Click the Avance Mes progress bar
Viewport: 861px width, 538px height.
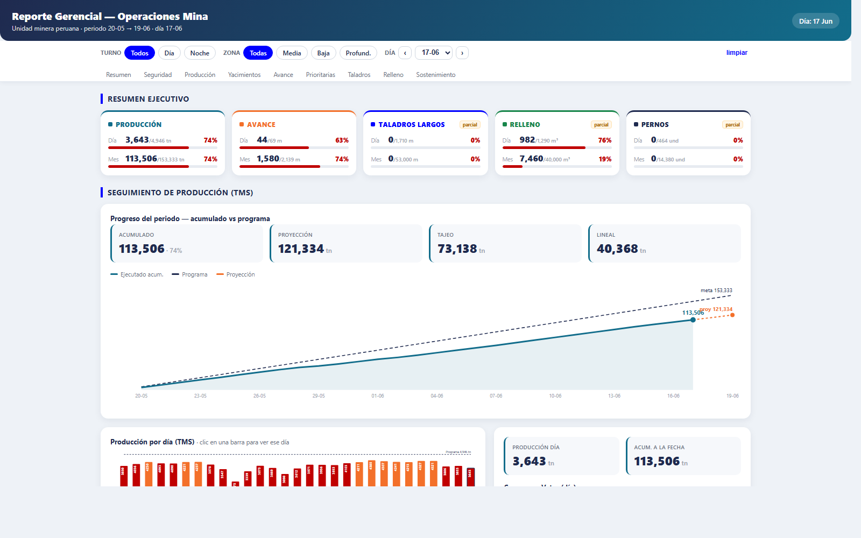pos(294,167)
